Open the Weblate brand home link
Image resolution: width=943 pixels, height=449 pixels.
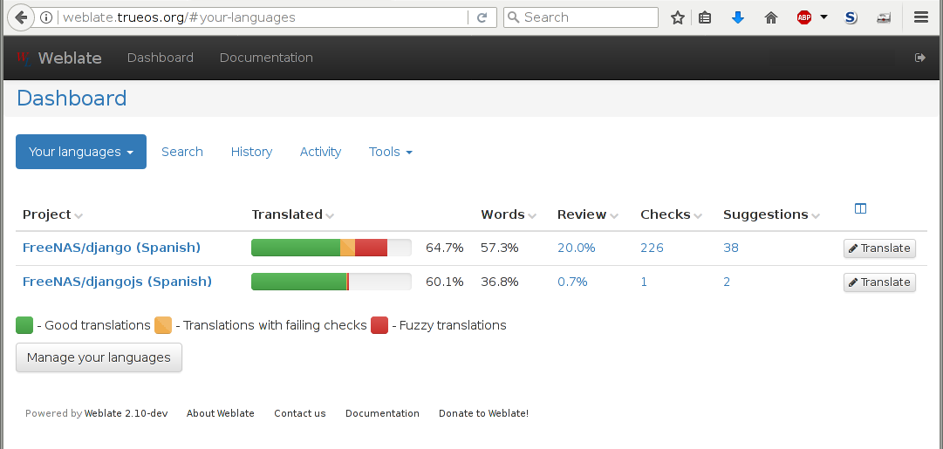[x=70, y=58]
